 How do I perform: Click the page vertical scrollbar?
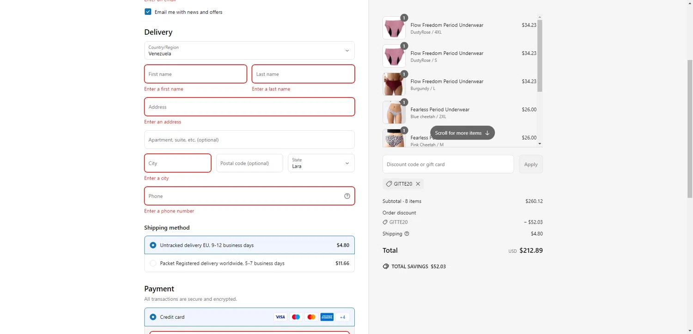(690, 129)
